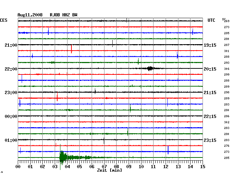Click the DC value "298"
This screenshot has width=231, height=176.
pyautogui.click(x=227, y=92)
